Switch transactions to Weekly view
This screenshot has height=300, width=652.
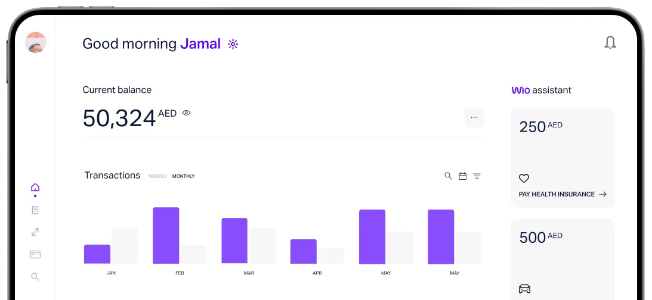pyautogui.click(x=158, y=176)
